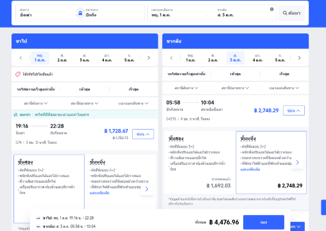
Task: Select first class card ฿2,748.29 for return
Action: (271, 162)
